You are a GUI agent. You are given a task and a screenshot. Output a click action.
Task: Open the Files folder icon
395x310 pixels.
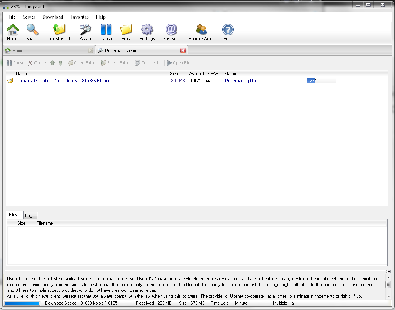[126, 32]
